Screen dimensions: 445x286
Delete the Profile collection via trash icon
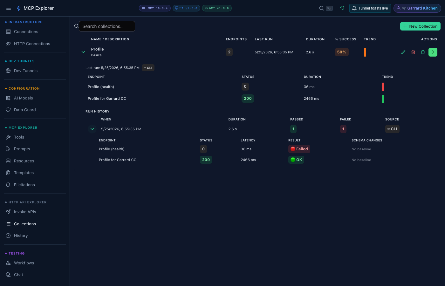point(413,52)
